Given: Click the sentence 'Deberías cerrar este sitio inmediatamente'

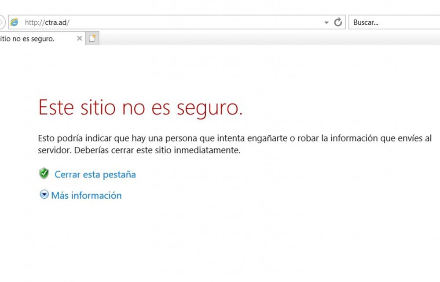Looking at the screenshot, I should click(x=158, y=150).
